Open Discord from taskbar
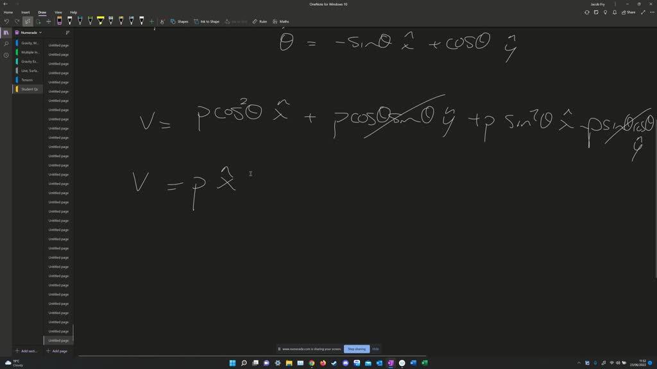This screenshot has width=657, height=369. tap(346, 363)
